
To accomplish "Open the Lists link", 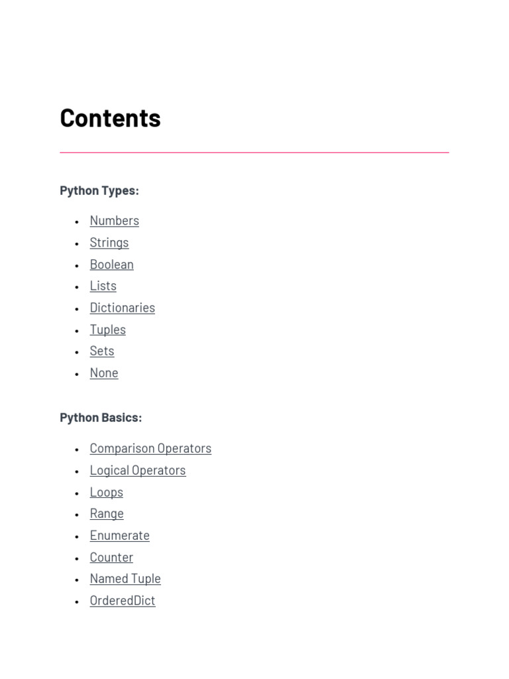I will coord(103,286).
